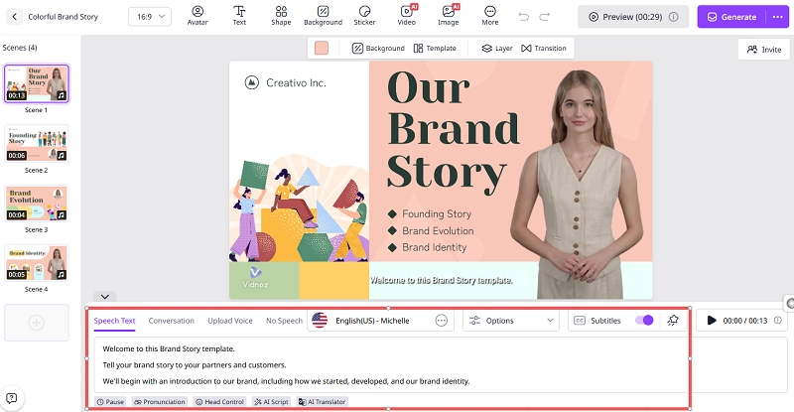Viewport: 794px width, 412px height.
Task: Click the Preview (00:29) button
Action: [x=633, y=17]
